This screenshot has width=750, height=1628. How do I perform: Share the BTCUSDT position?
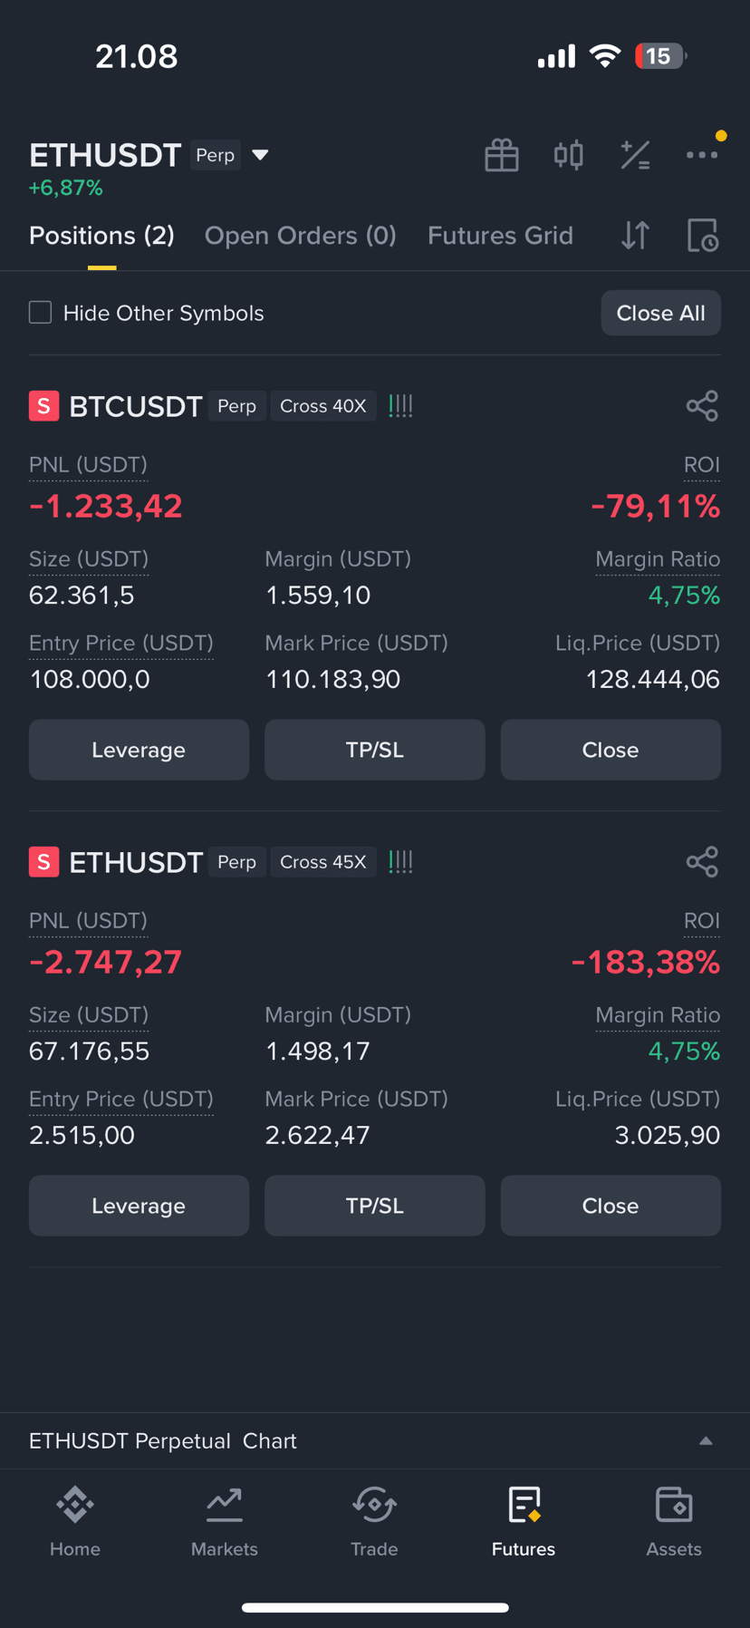702,406
